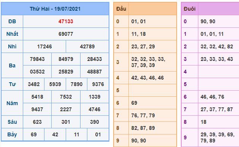Select second prize number 17246
Viewport: 239px width, 147px height.
(x=44, y=46)
